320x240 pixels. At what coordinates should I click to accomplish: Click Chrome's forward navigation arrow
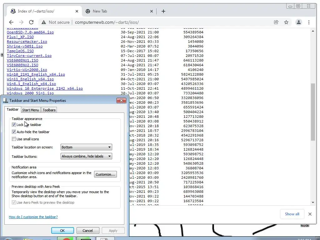[21, 22]
